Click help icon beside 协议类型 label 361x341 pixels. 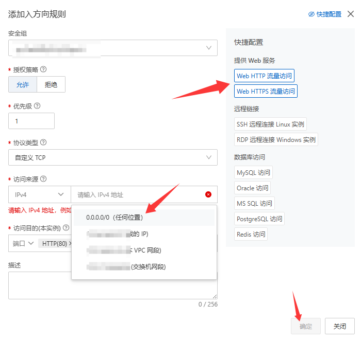44,142
